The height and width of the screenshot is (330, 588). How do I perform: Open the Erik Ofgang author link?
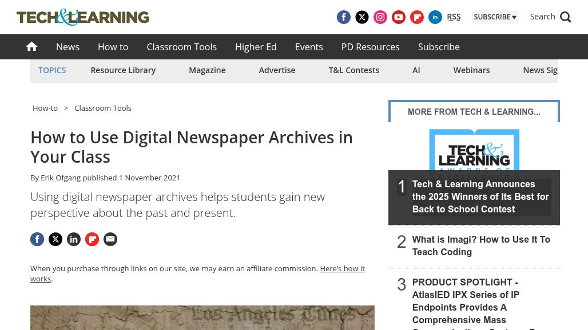coord(61,178)
